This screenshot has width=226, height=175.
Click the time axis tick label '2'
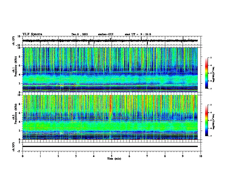(x=58, y=156)
